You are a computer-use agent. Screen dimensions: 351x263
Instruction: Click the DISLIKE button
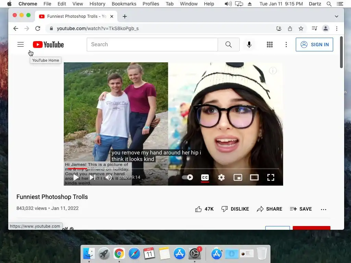click(235, 209)
